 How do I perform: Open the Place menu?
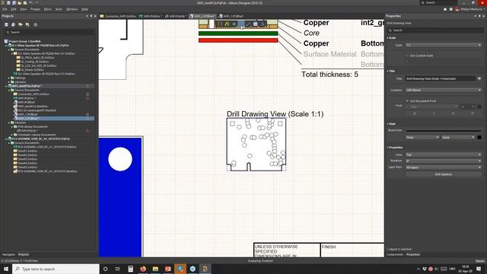tap(47, 9)
